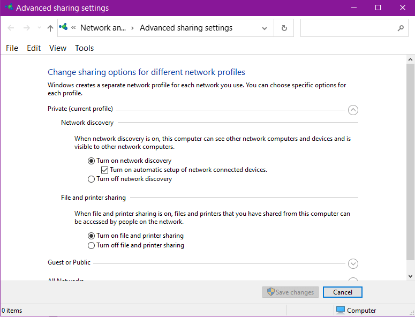Screen dimensions: 415x317
Task: Click 'Change sharing options for different network profiles' heading
Action: (146, 72)
